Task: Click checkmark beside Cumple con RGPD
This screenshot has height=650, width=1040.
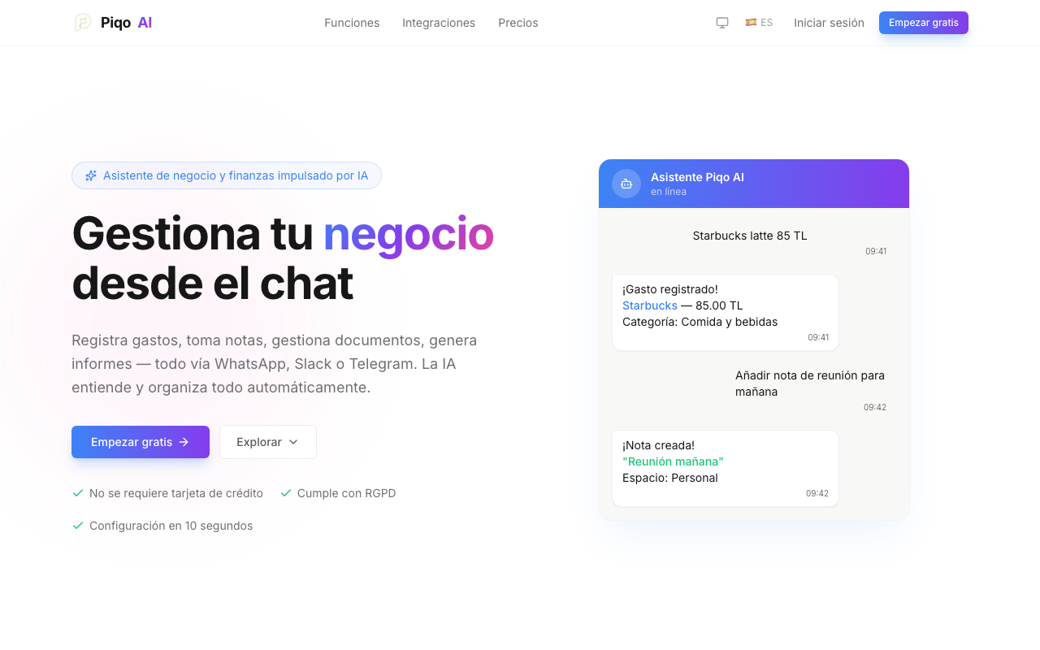Action: point(286,493)
